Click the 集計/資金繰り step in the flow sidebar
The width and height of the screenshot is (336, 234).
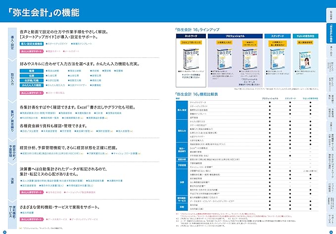click(x=12, y=121)
